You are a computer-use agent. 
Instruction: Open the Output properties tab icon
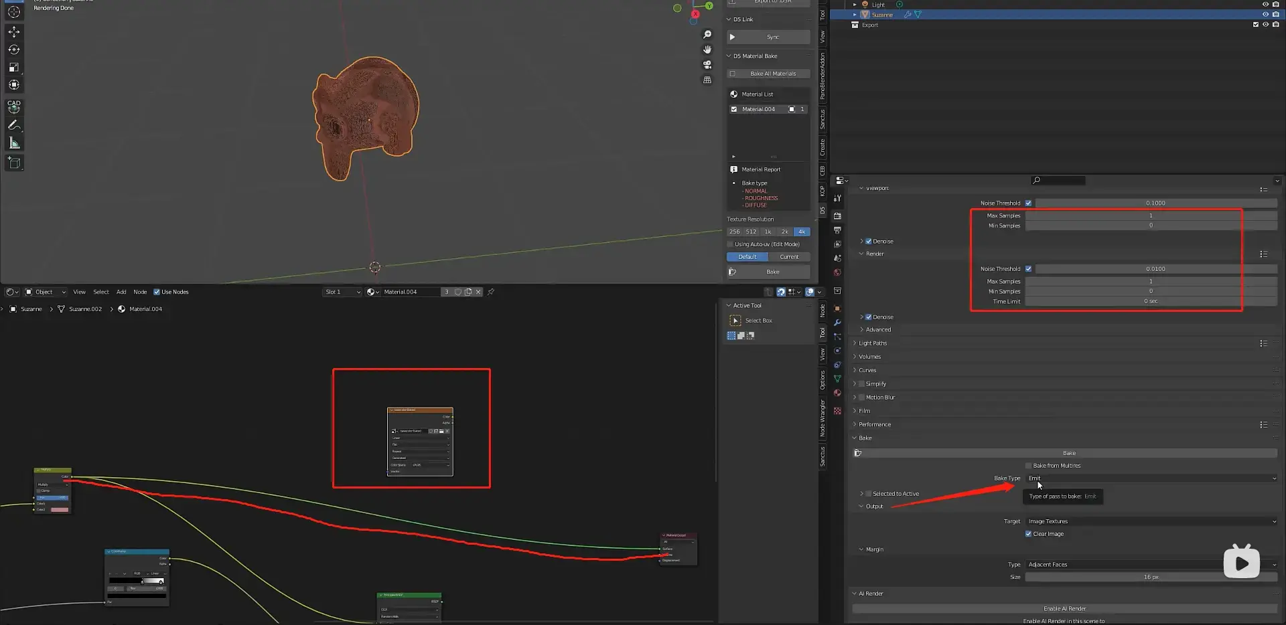(837, 230)
